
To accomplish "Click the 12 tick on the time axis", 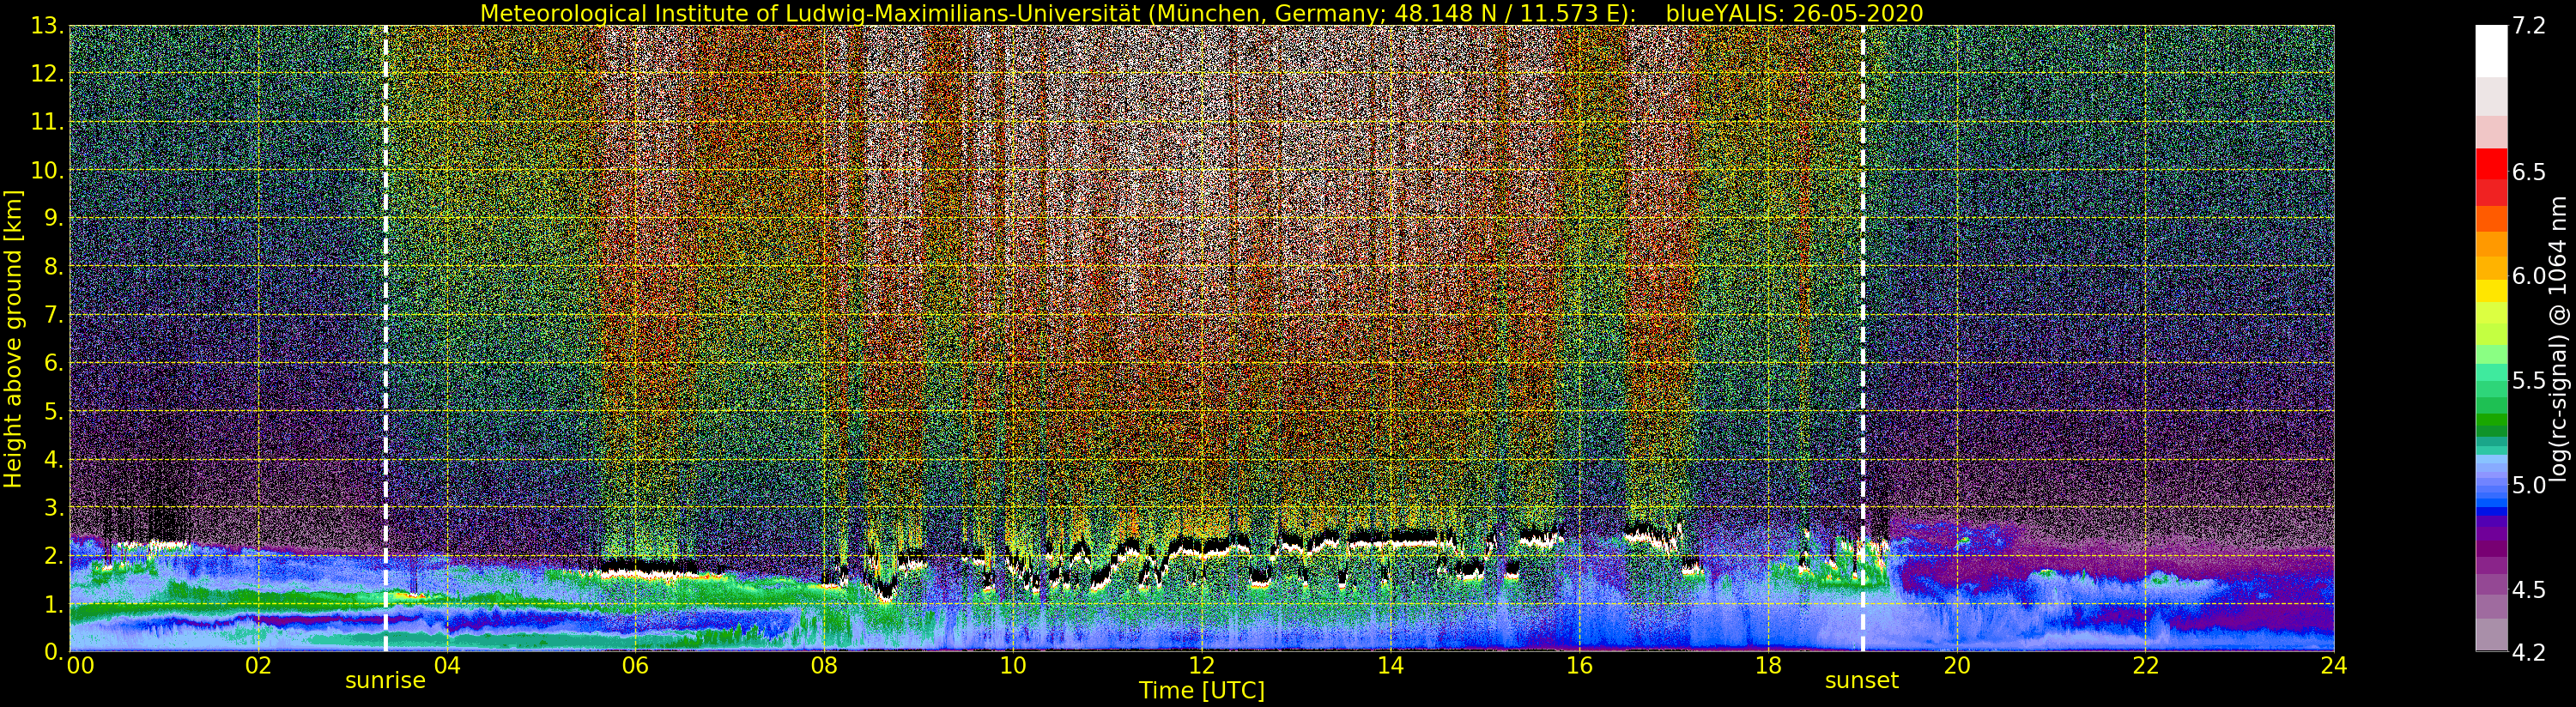I will tap(1201, 666).
